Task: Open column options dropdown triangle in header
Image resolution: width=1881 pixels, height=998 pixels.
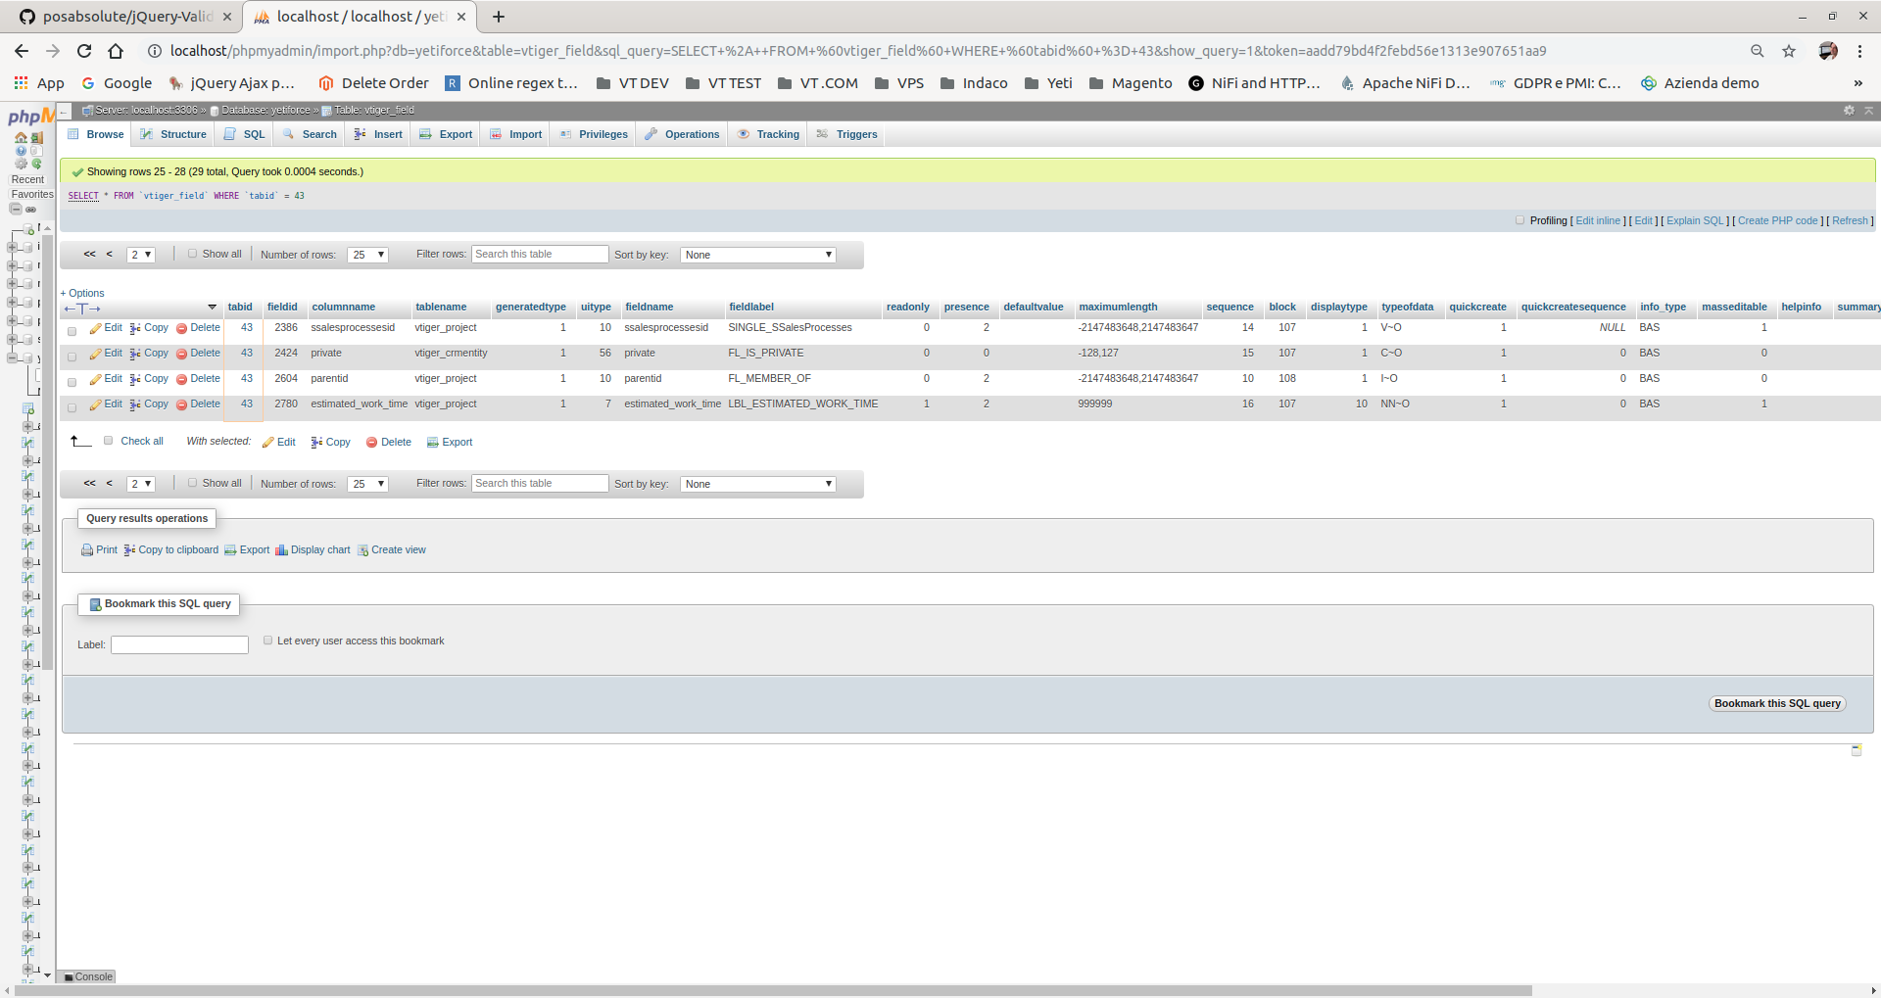Action: click(212, 308)
